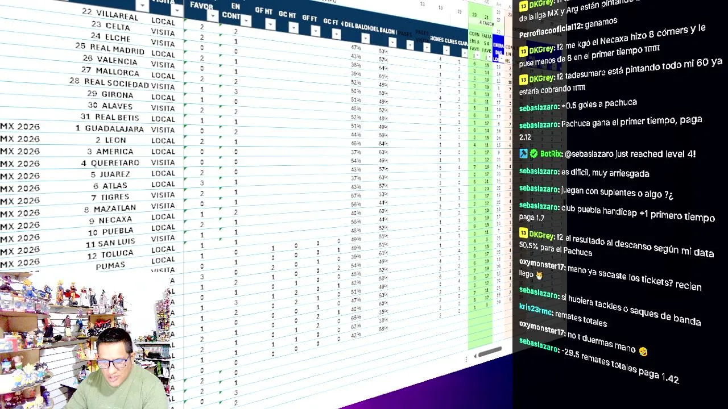Select the PUEBLA team cell
Screen dimensions: 728x409
[x=118, y=232]
